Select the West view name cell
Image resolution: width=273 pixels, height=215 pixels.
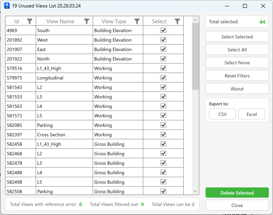[64, 40]
